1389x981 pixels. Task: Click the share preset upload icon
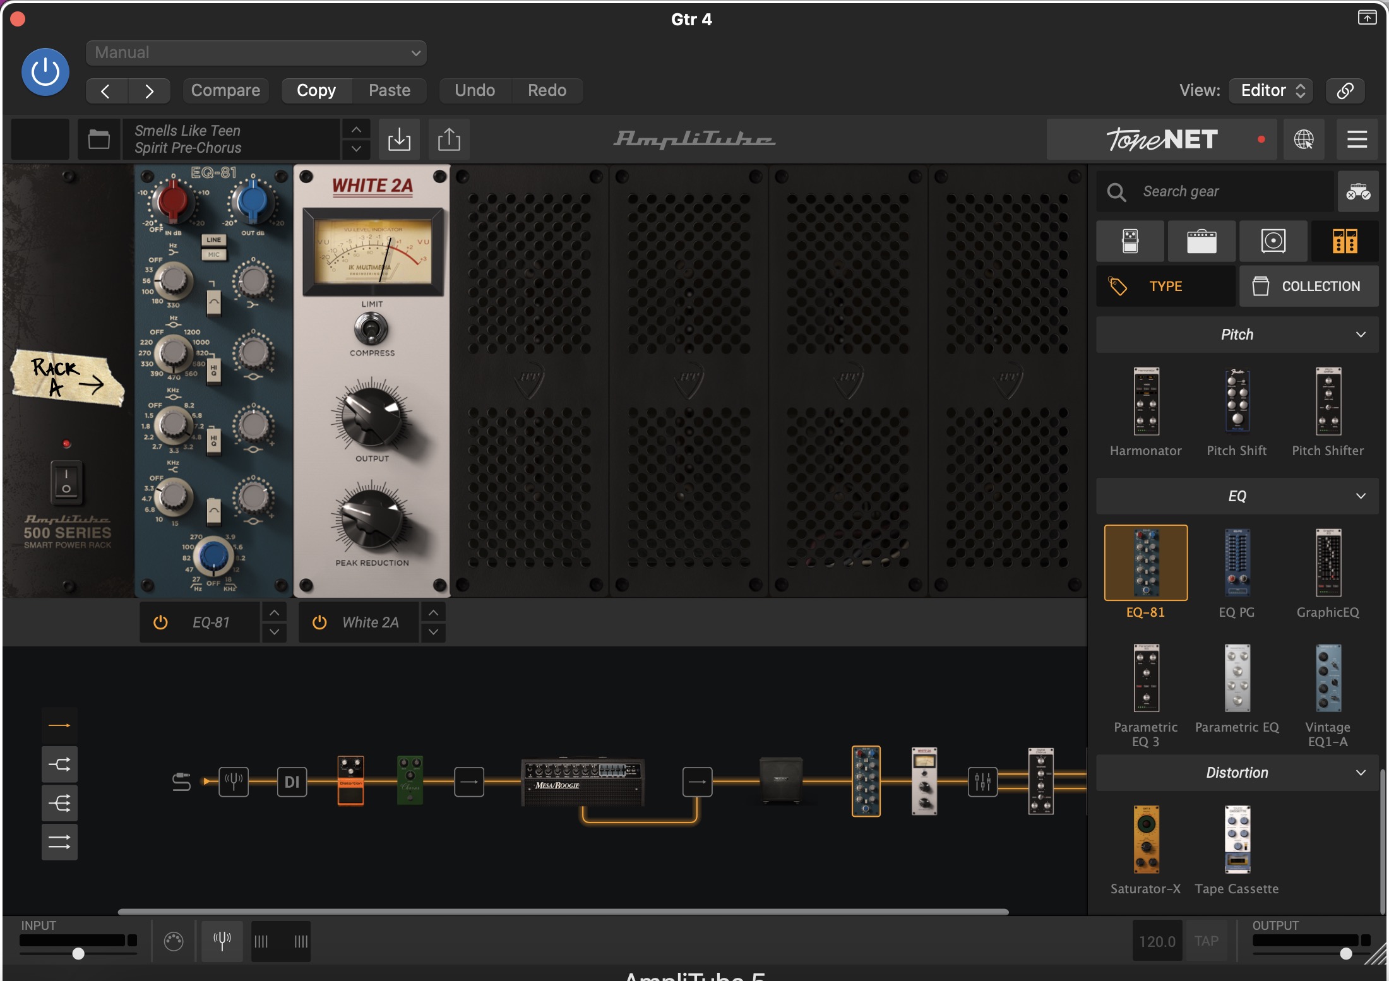click(x=449, y=139)
